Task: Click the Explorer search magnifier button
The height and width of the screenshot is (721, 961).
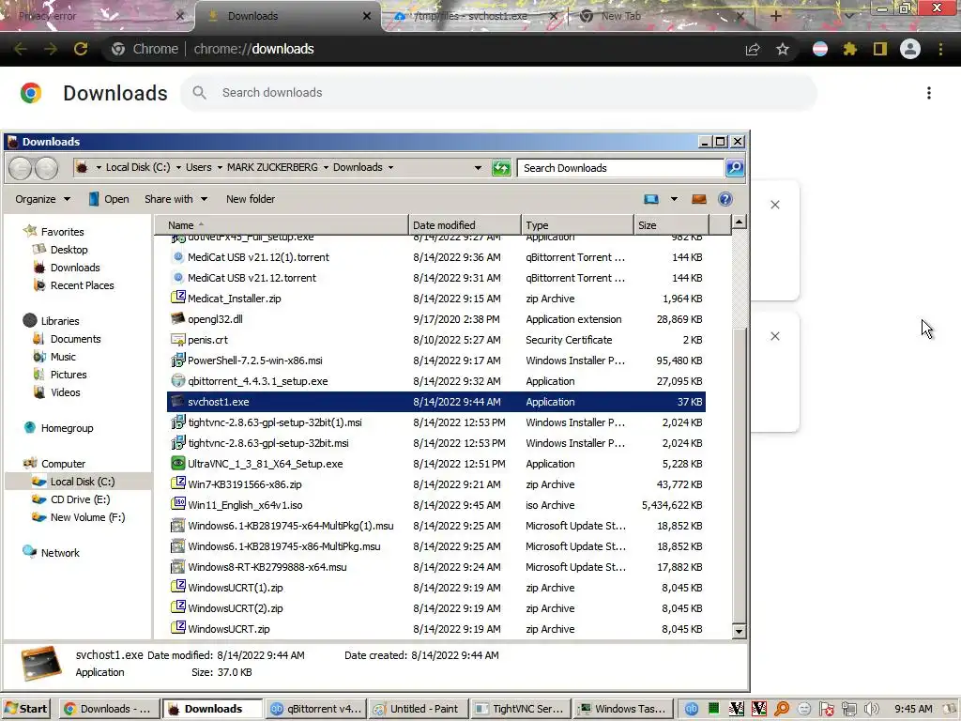Action: (x=735, y=167)
